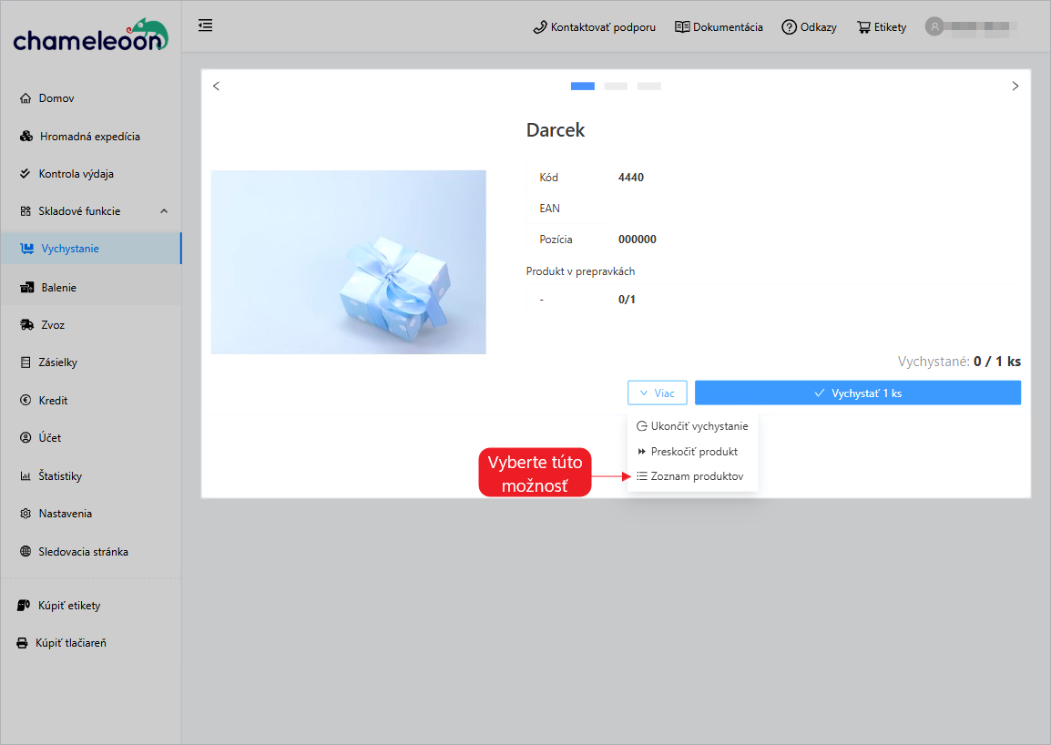Click the Odkazy question mark icon
The width and height of the screenshot is (1051, 745).
tap(789, 27)
